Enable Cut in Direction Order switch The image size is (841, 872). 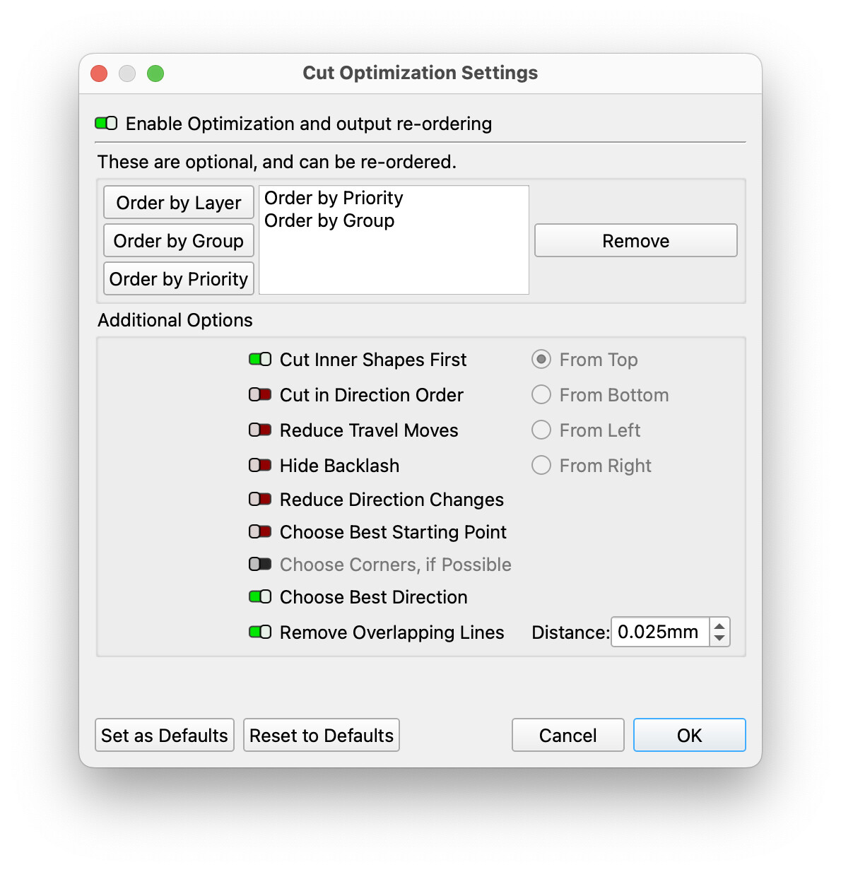point(260,395)
